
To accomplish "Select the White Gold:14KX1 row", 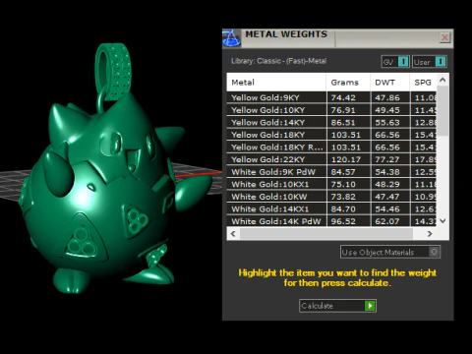I will coord(331,208).
